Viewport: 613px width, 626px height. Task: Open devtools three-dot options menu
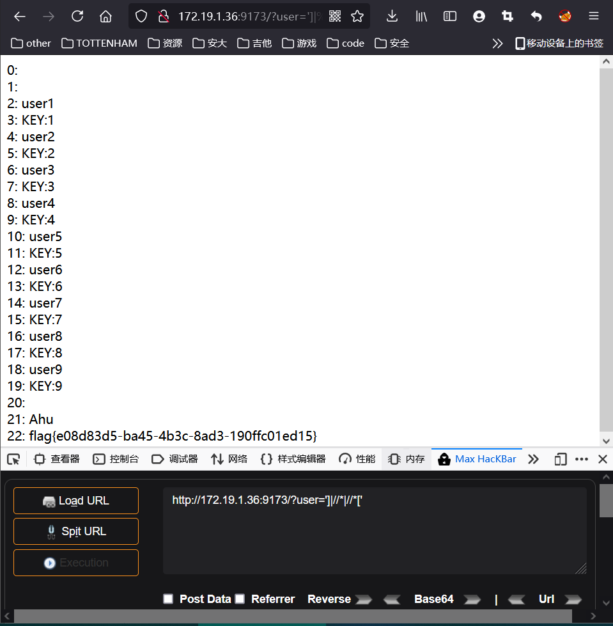[x=582, y=459]
